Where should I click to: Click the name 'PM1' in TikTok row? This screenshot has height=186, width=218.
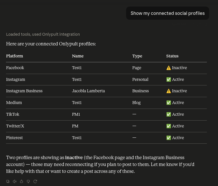pos(76,114)
